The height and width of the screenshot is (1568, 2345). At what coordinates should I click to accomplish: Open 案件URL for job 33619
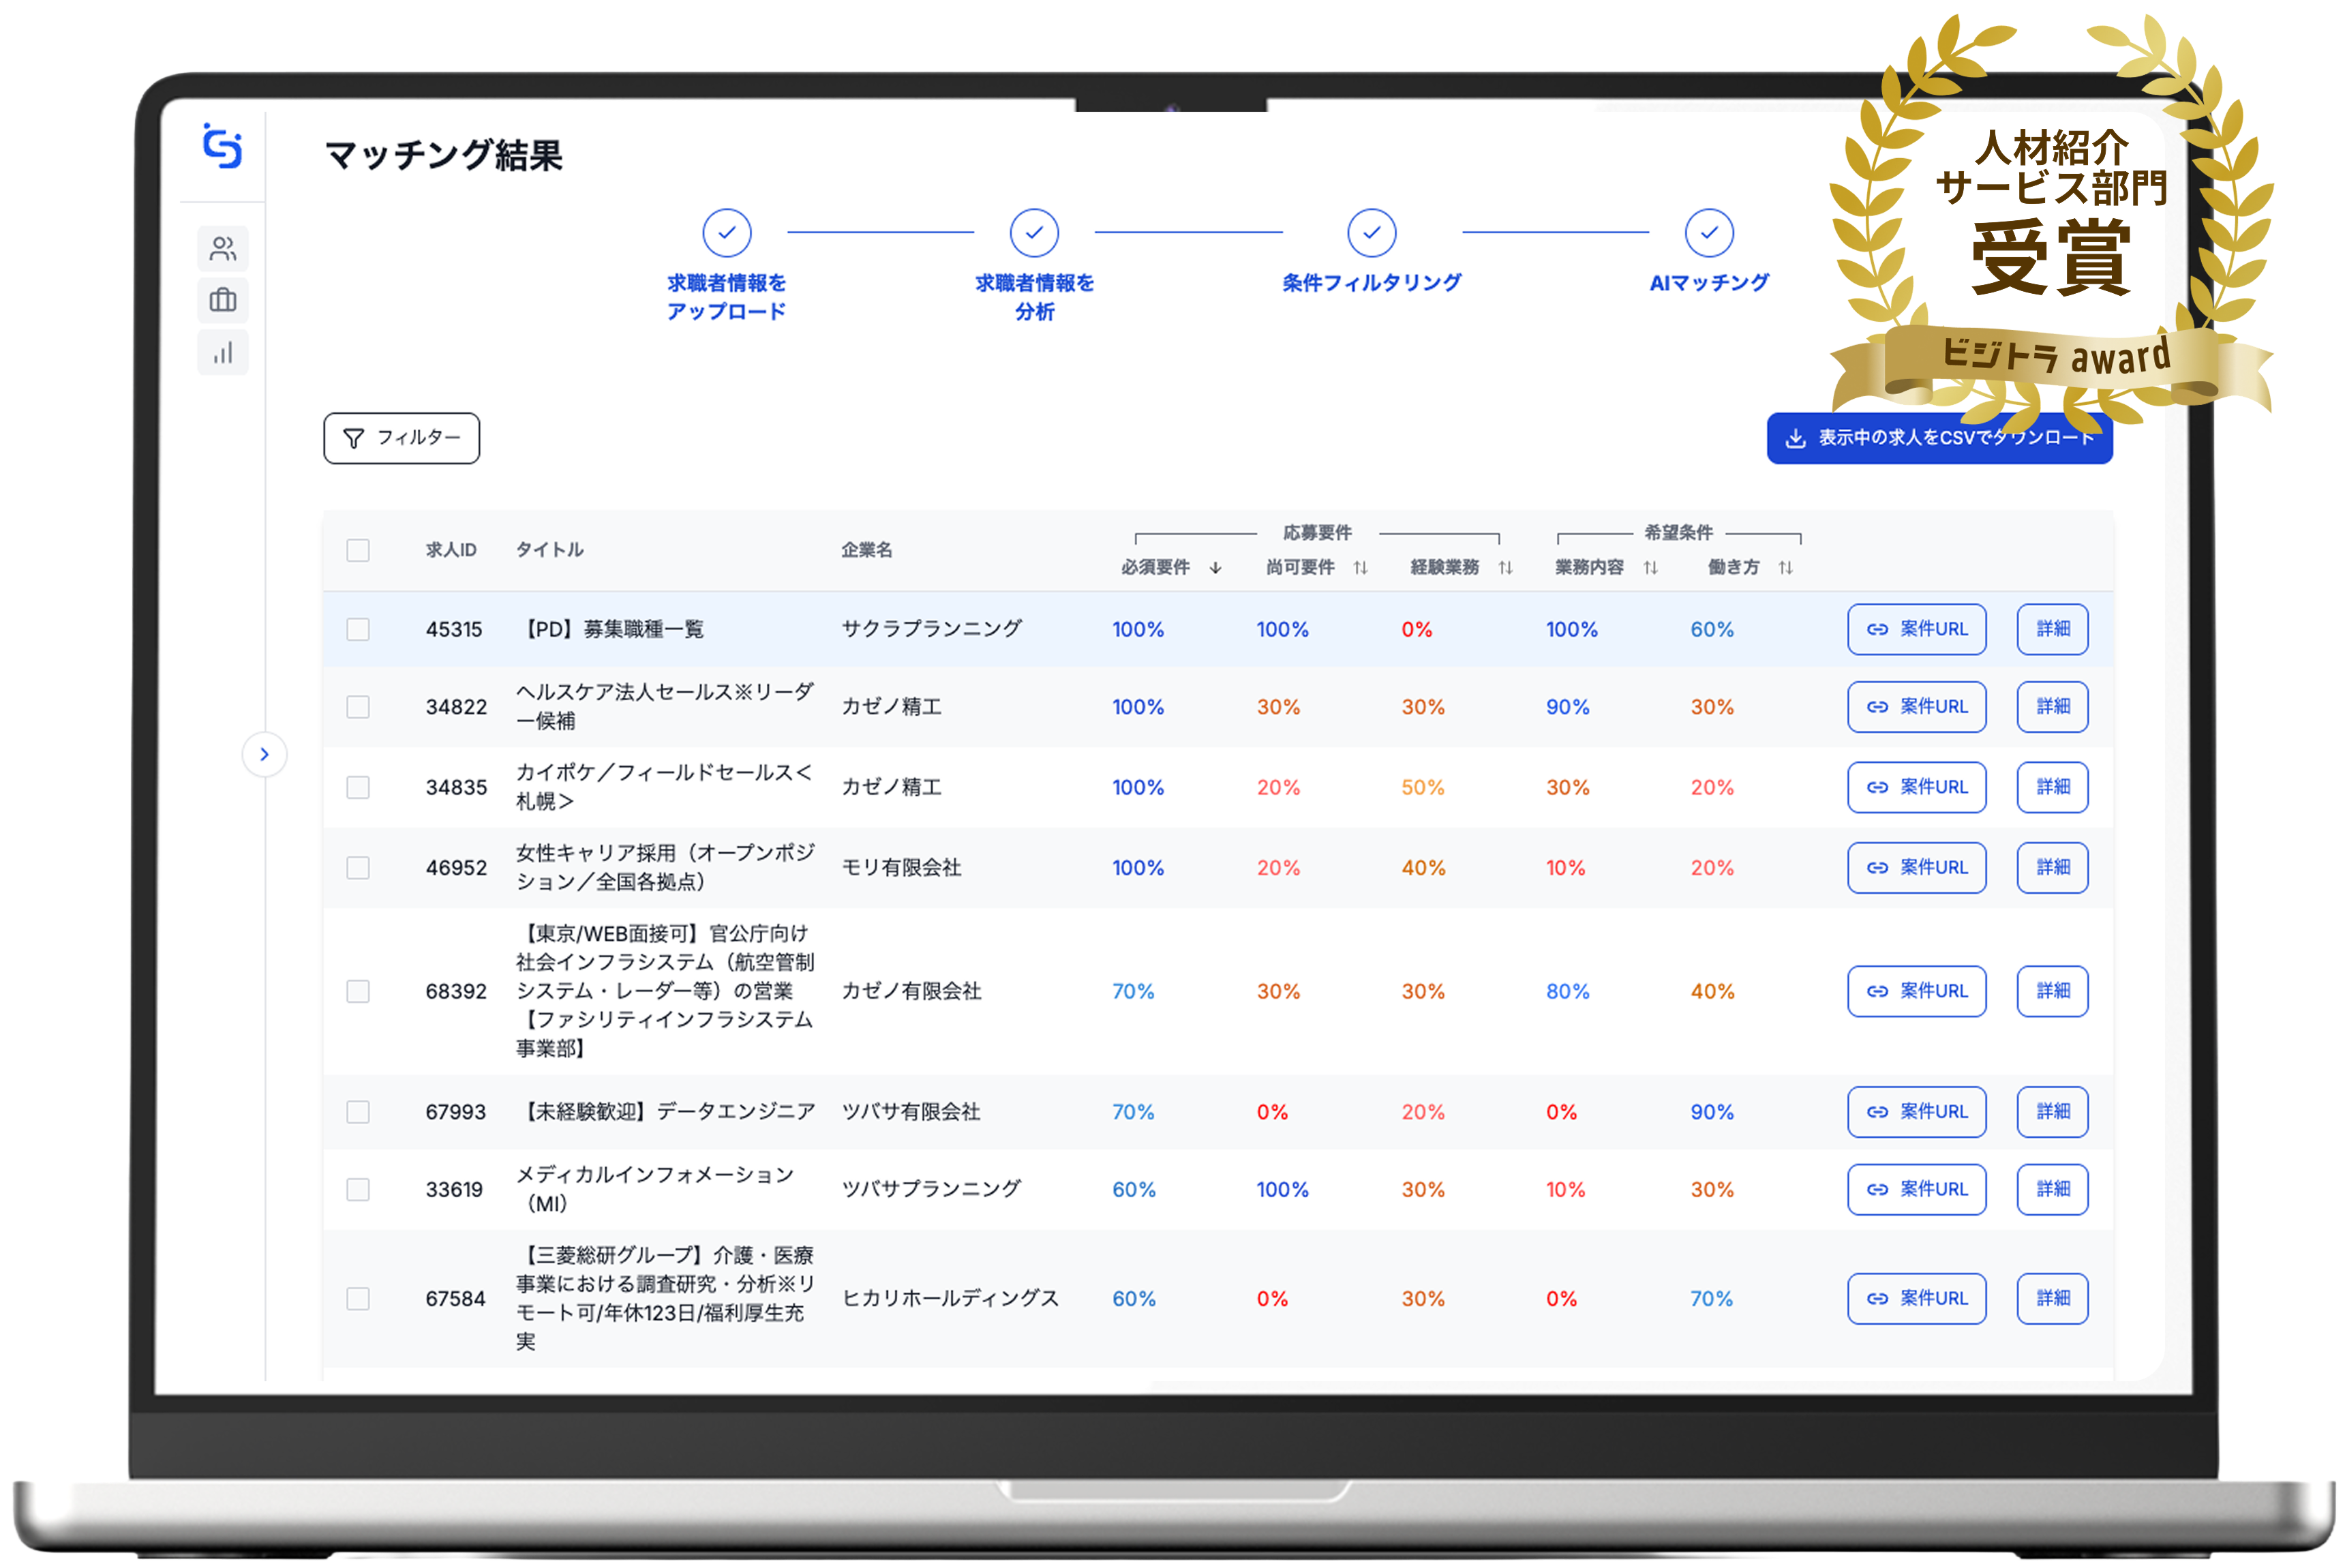[x=1916, y=1189]
